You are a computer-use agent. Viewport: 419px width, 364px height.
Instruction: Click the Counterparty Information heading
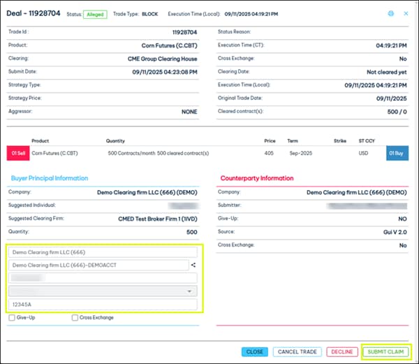[256, 178]
